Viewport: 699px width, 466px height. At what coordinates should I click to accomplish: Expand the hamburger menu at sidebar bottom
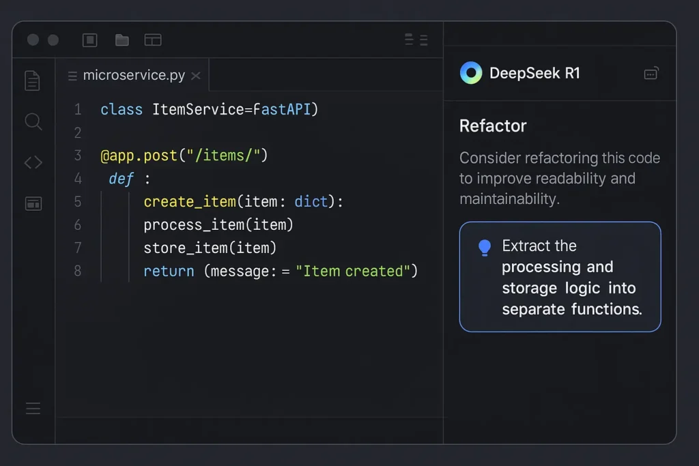click(x=33, y=409)
